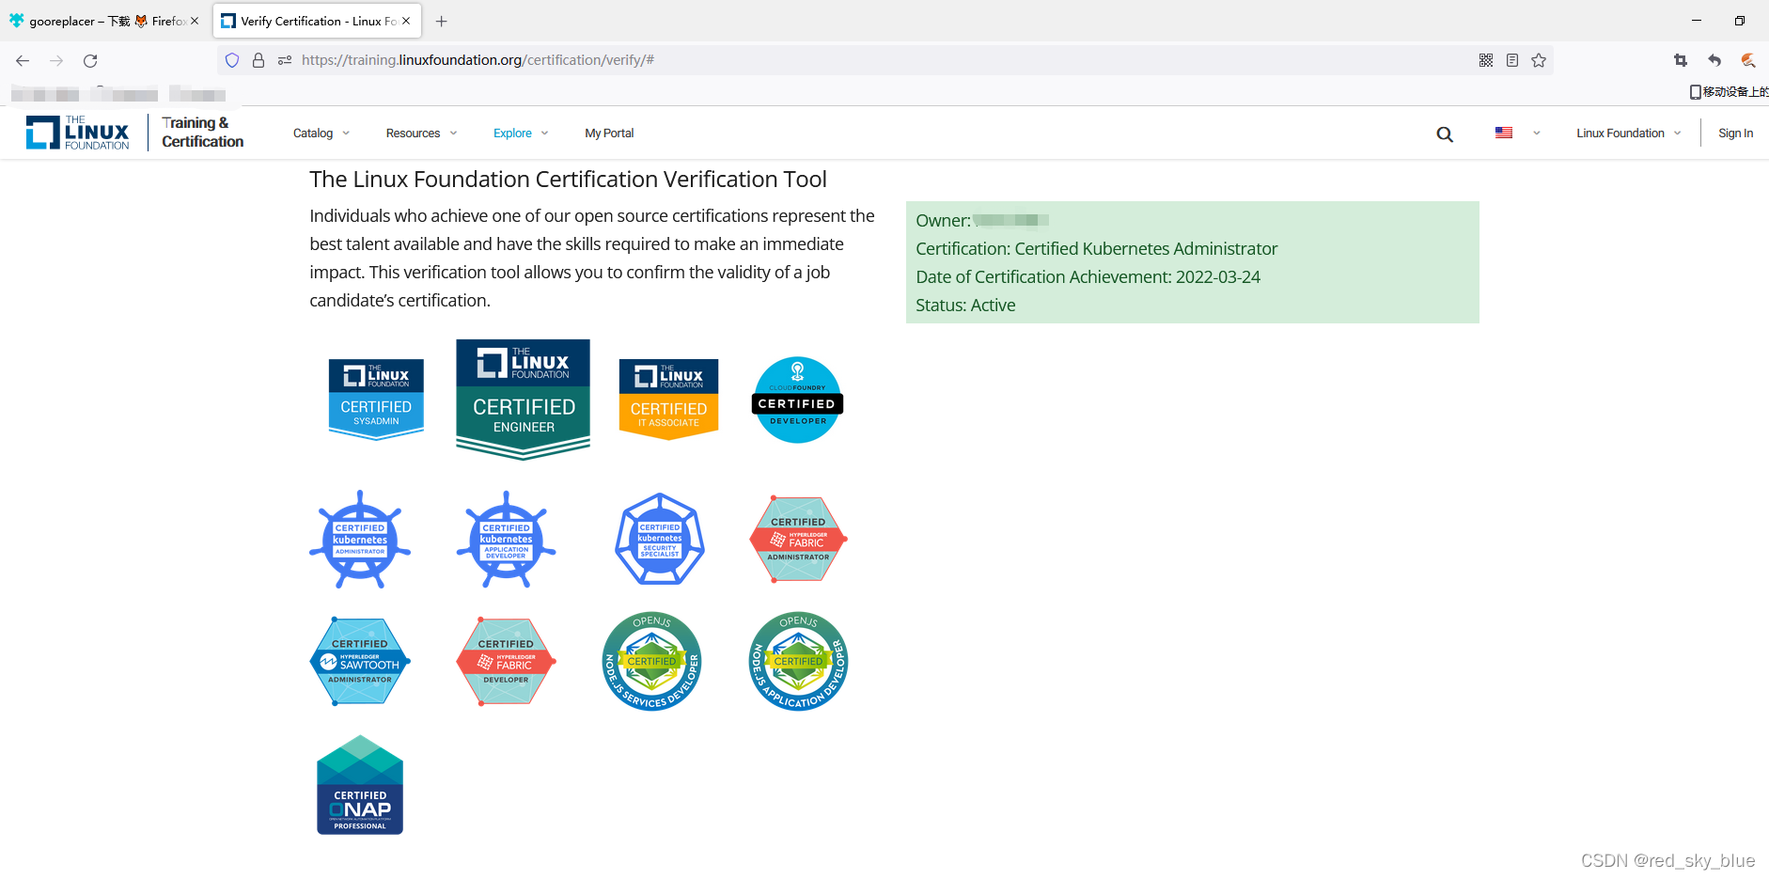Image resolution: width=1769 pixels, height=879 pixels.
Task: Open the Linux Foundation dropdown
Action: (x=1629, y=133)
